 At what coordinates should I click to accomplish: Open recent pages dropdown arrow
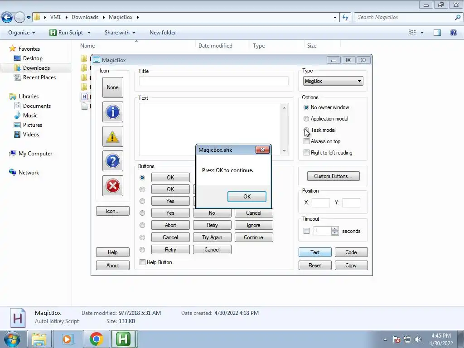tap(29, 18)
